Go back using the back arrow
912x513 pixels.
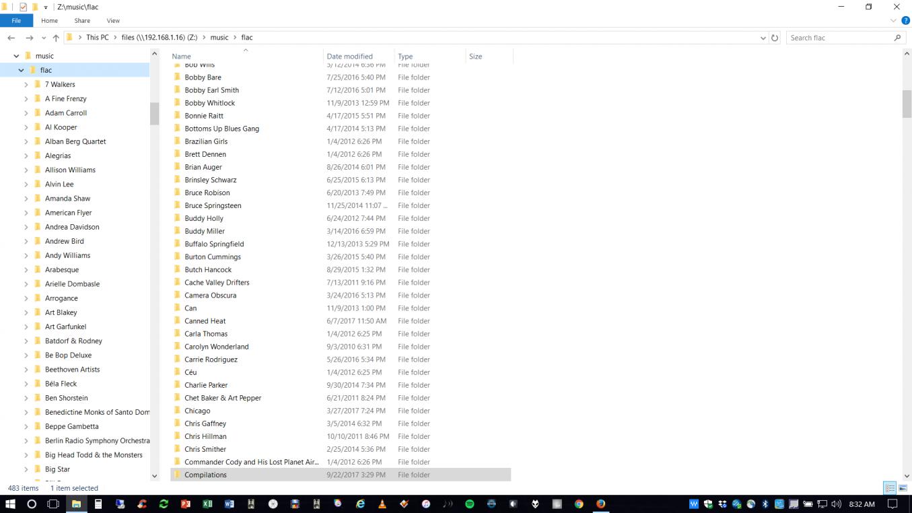[x=11, y=38]
